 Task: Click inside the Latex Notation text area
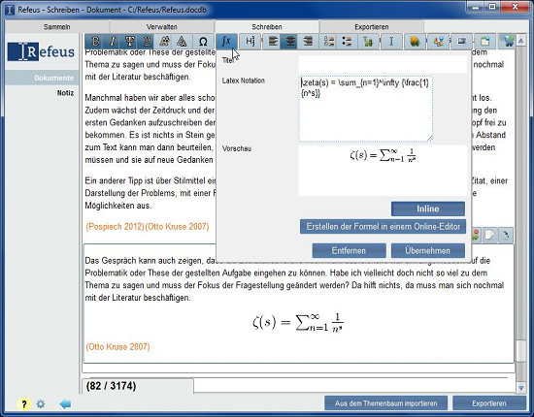click(366, 109)
